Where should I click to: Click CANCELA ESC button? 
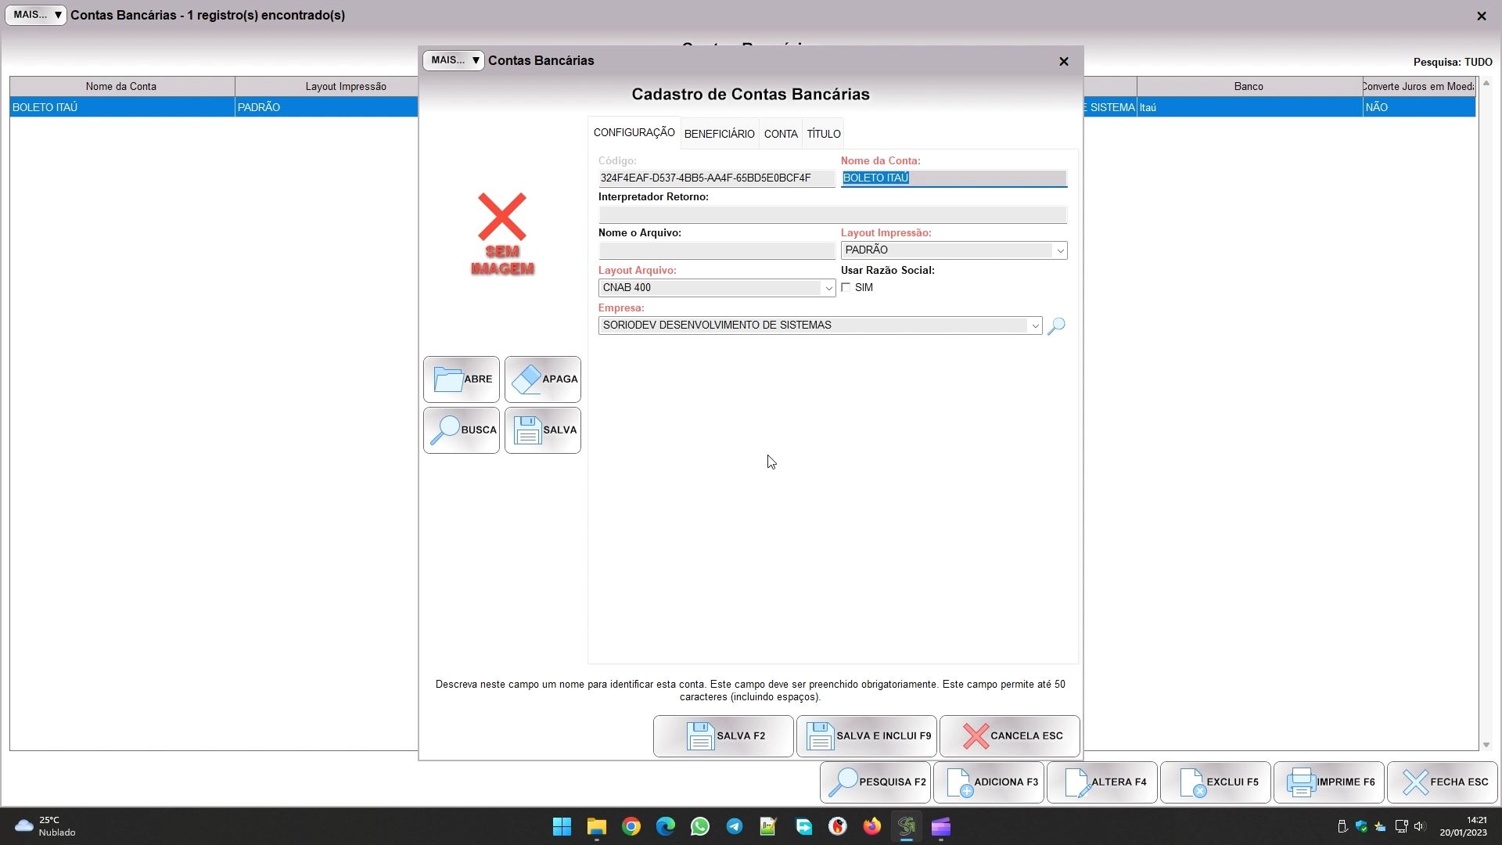[x=1009, y=736]
